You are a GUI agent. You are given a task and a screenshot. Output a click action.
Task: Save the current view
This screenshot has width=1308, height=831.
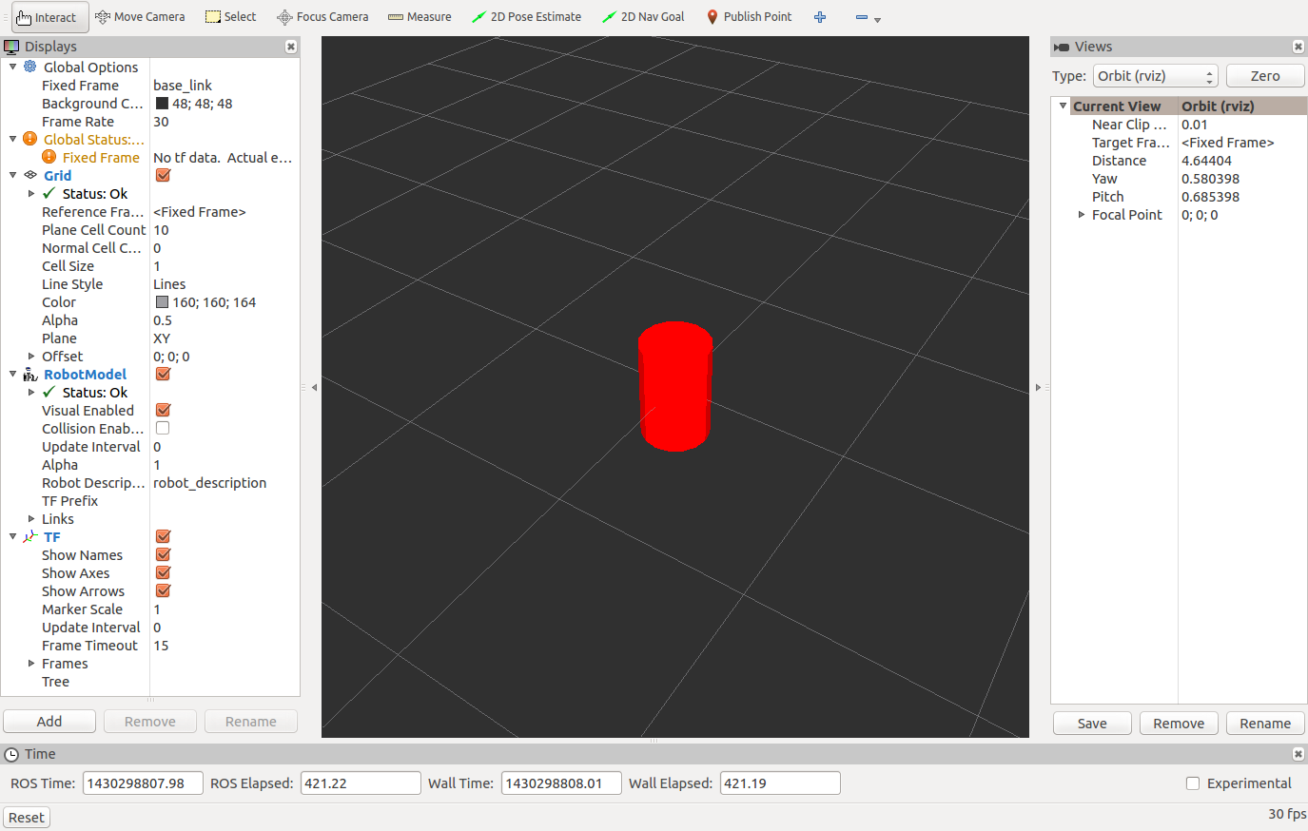(1092, 724)
